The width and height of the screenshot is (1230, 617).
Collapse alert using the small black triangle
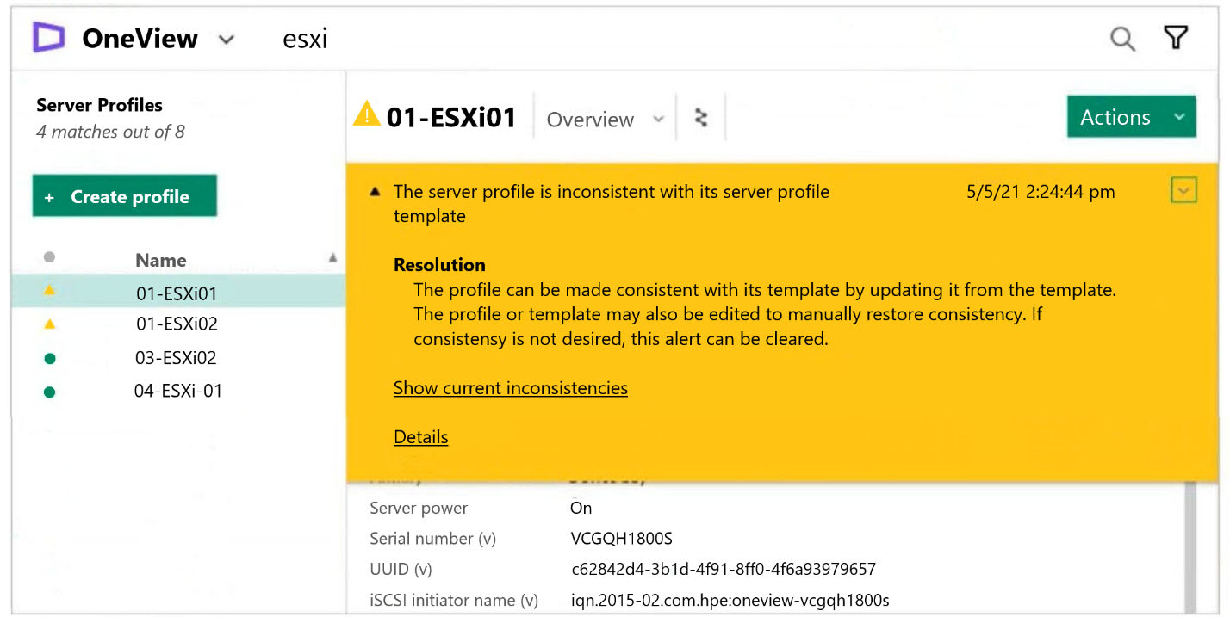point(375,192)
